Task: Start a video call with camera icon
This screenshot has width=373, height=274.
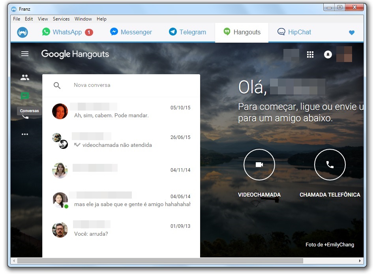Action: (x=259, y=165)
